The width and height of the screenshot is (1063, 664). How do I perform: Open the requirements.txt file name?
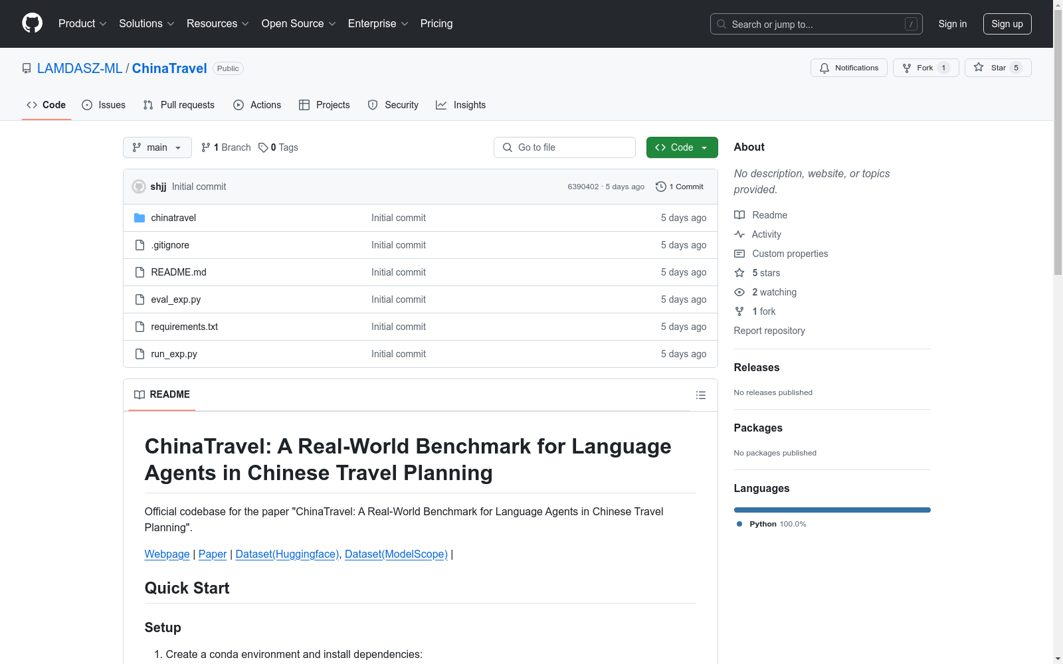[x=184, y=327]
